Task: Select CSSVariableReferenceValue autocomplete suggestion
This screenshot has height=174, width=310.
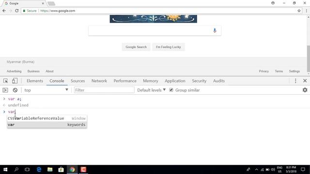Action: (47, 118)
